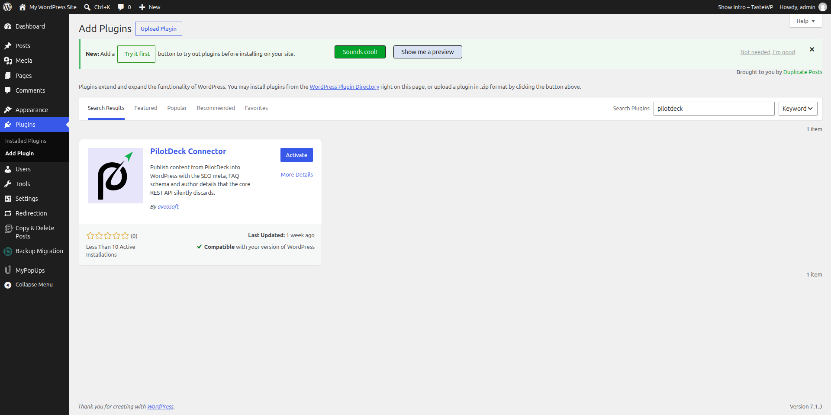The height and width of the screenshot is (415, 831).
Task: Click the Appearance paintbrush icon
Action: pos(8,110)
